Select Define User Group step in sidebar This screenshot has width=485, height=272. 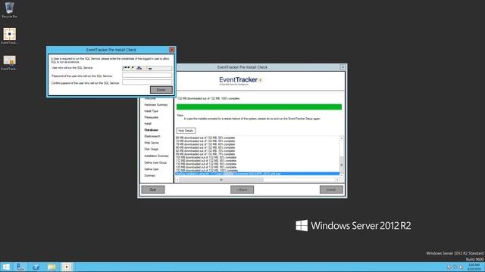(155, 162)
